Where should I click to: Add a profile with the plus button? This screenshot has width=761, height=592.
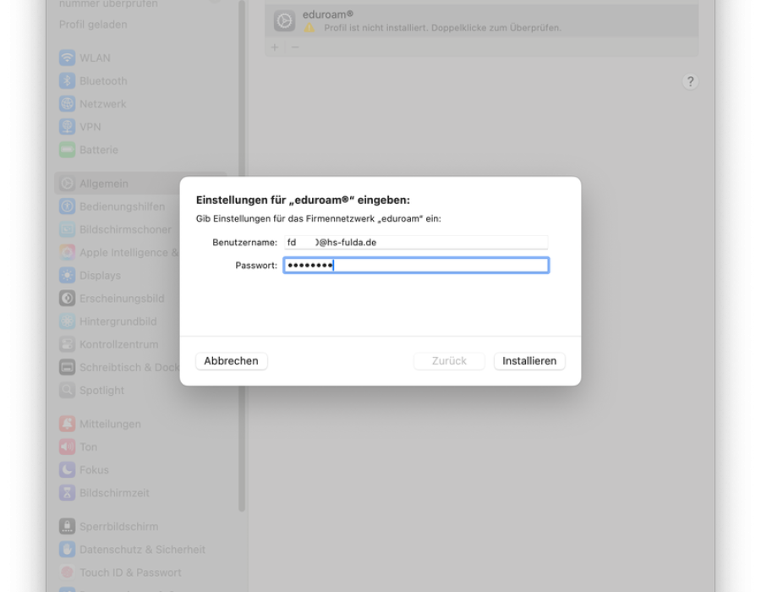[275, 47]
